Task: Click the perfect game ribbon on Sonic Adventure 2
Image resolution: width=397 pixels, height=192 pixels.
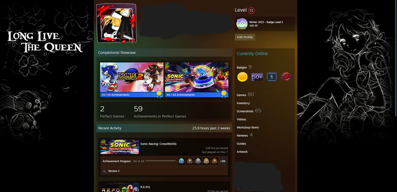Action: pos(159,94)
